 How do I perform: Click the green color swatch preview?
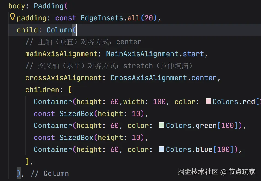click(162, 126)
